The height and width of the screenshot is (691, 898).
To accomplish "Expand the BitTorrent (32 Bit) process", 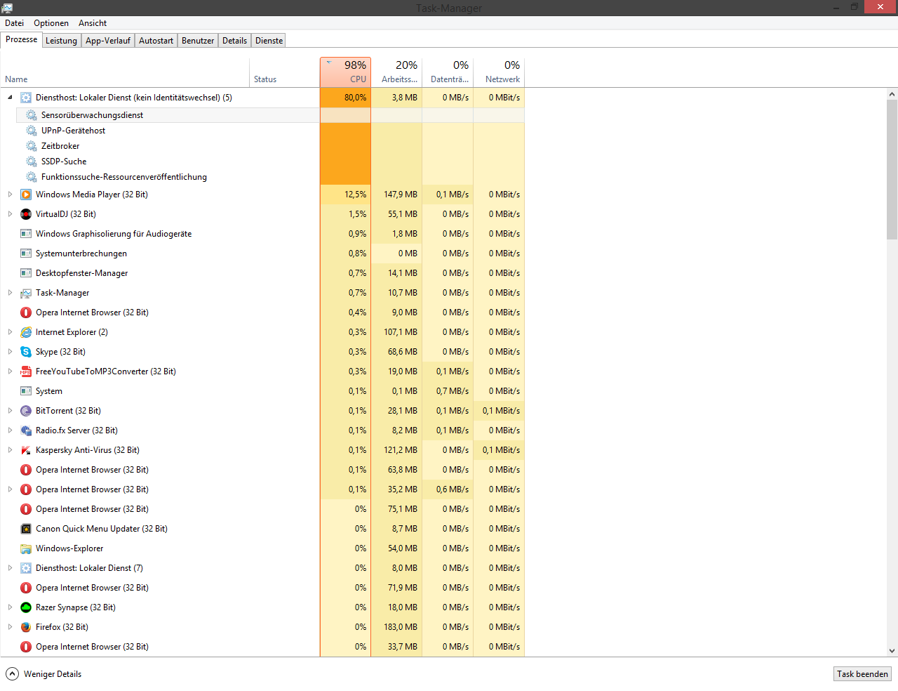I will coord(10,411).
